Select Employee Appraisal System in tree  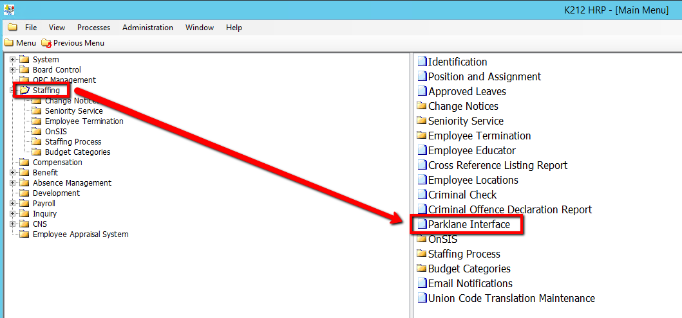tap(81, 234)
